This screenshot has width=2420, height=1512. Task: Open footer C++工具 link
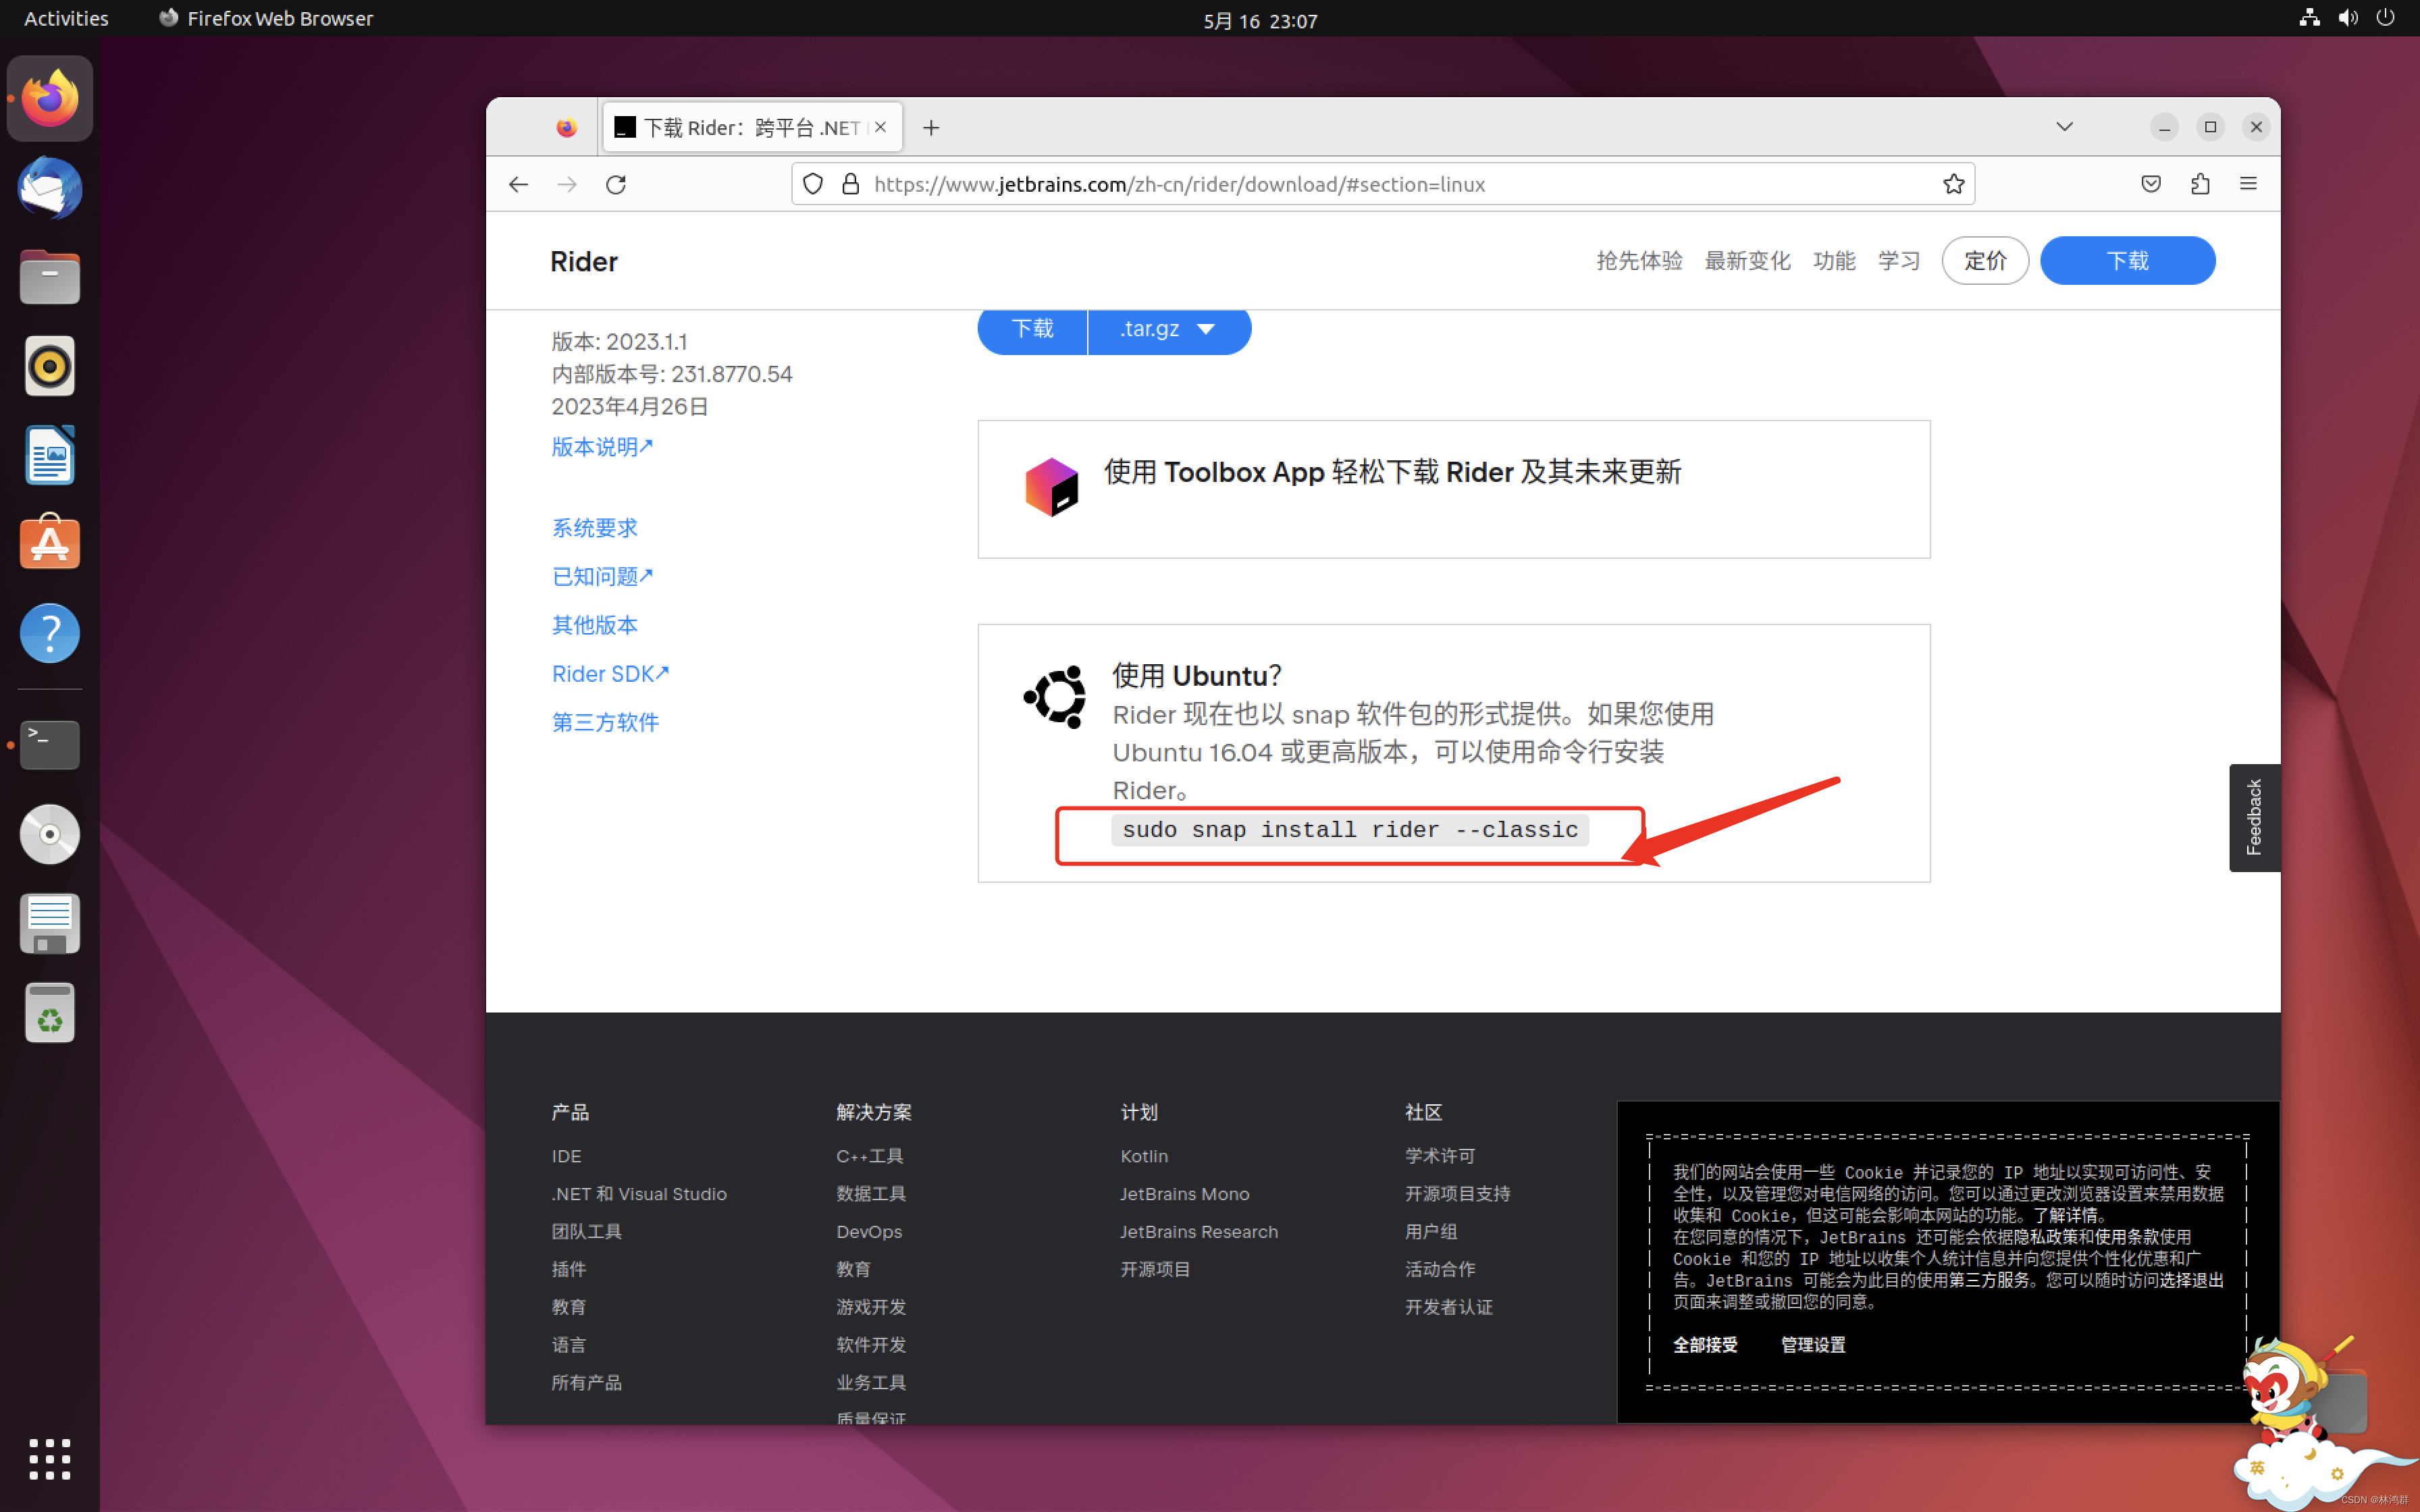click(x=869, y=1156)
